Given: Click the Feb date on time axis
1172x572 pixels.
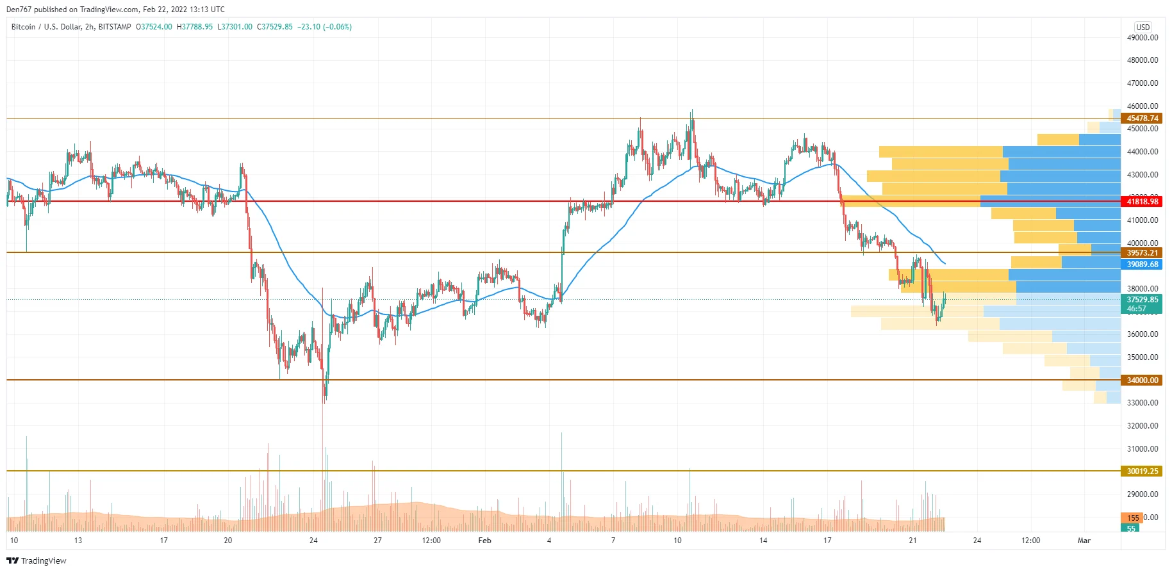Looking at the screenshot, I should pyautogui.click(x=484, y=541).
